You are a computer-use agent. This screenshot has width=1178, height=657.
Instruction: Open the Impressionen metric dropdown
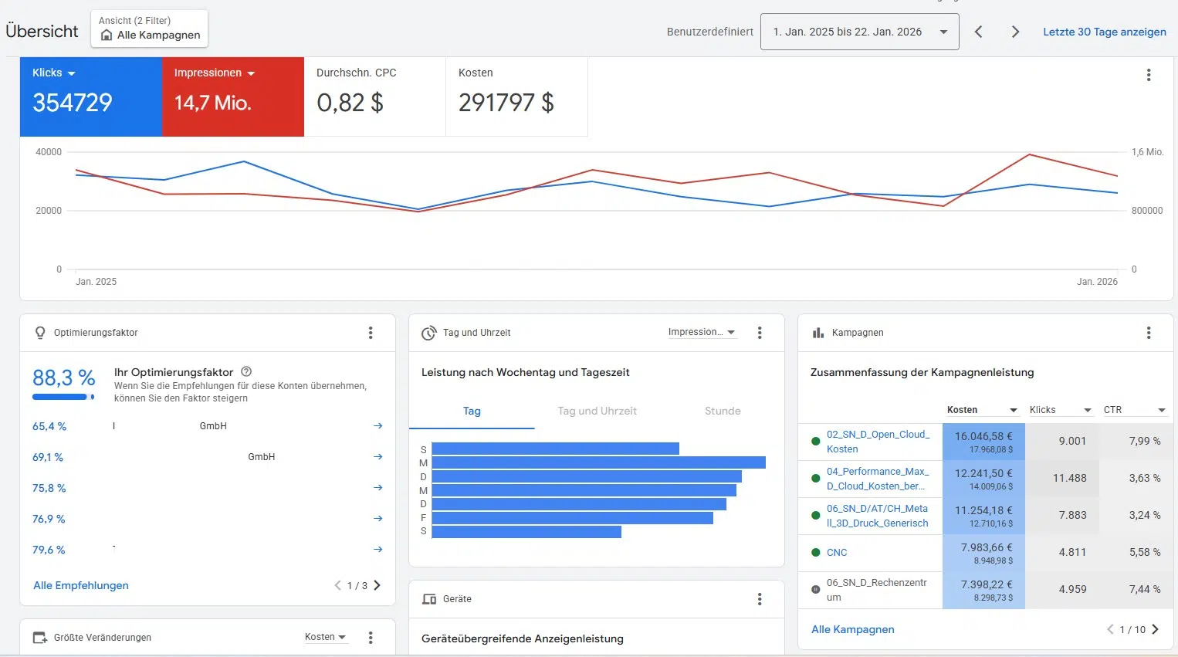[214, 73]
